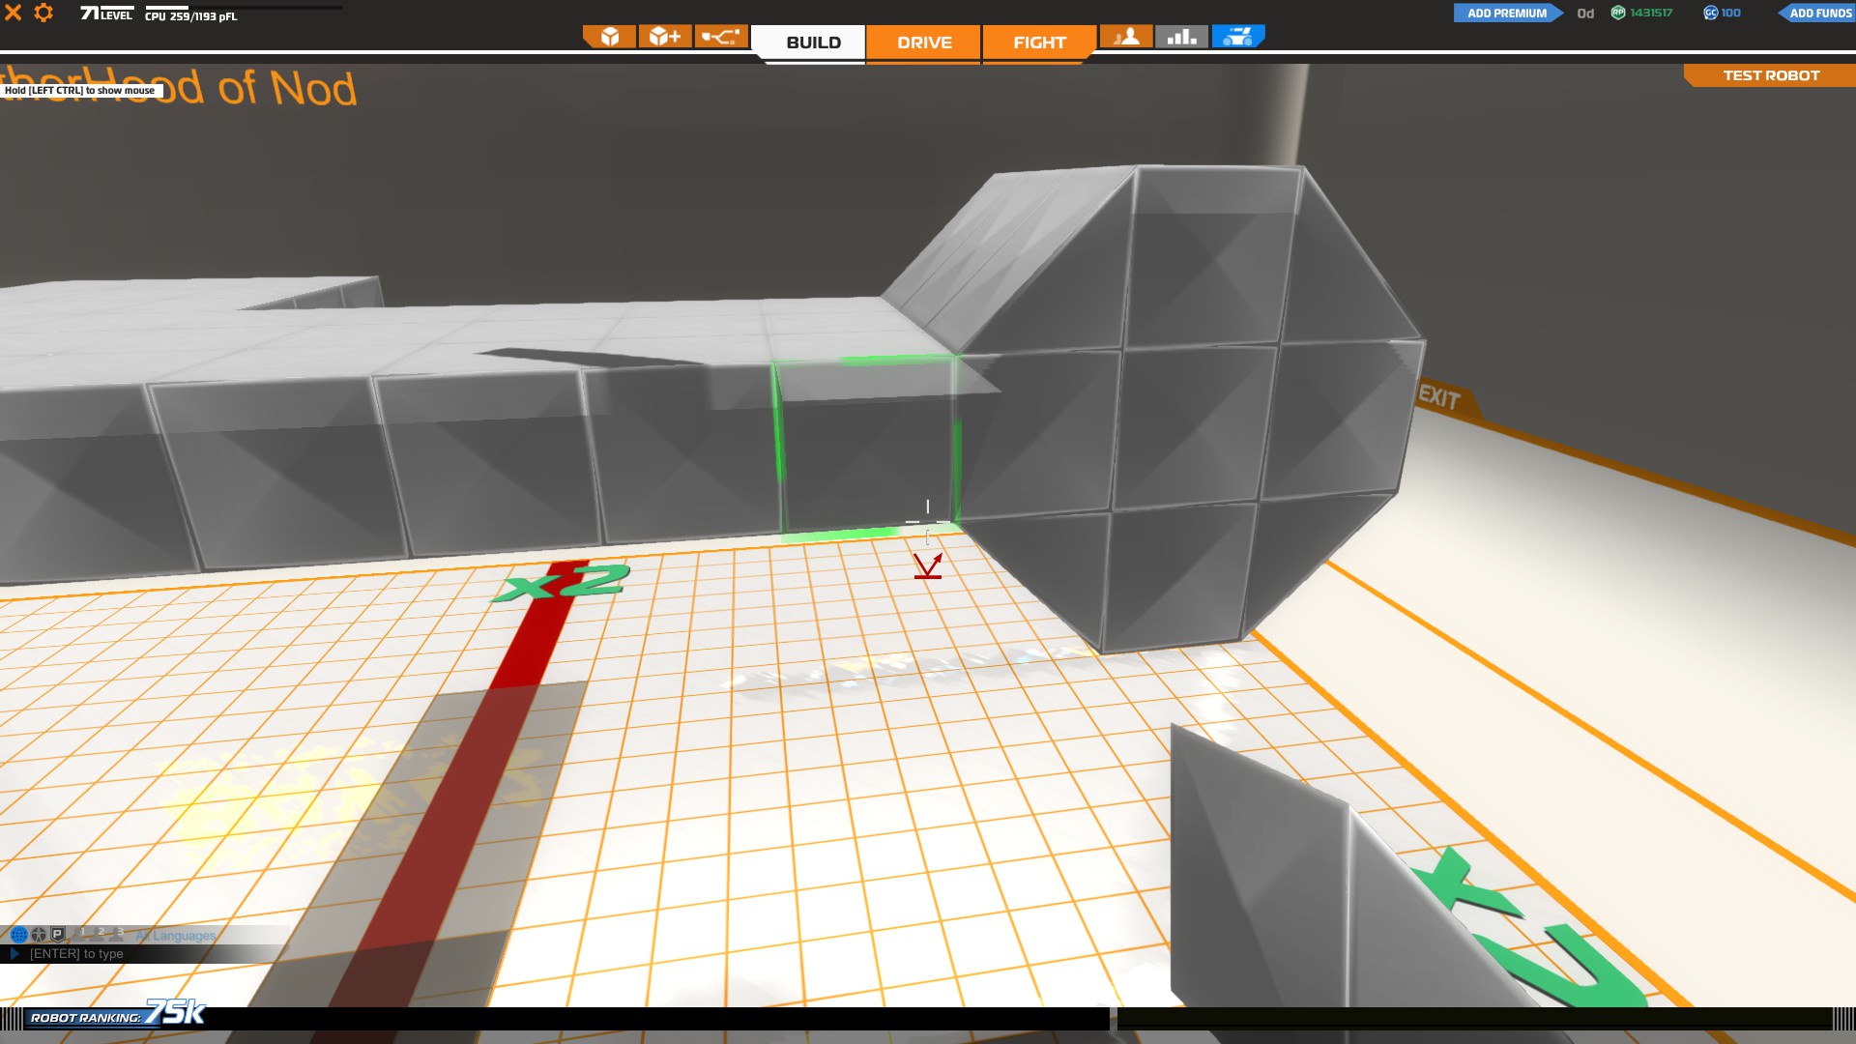Open the leaderboard bar chart icon

(1181, 37)
